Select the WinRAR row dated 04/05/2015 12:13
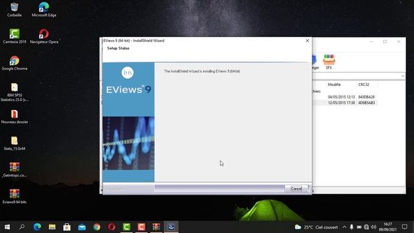 point(345,97)
